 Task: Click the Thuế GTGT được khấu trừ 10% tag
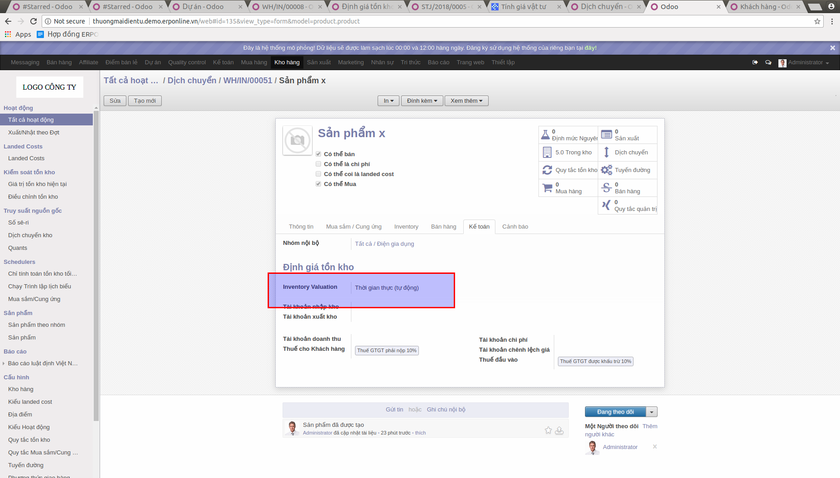(x=595, y=362)
